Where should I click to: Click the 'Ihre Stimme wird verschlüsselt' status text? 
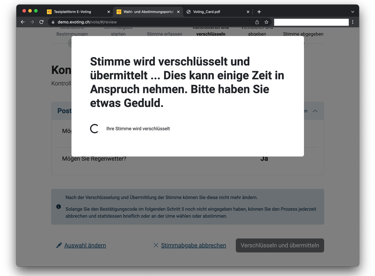138,128
